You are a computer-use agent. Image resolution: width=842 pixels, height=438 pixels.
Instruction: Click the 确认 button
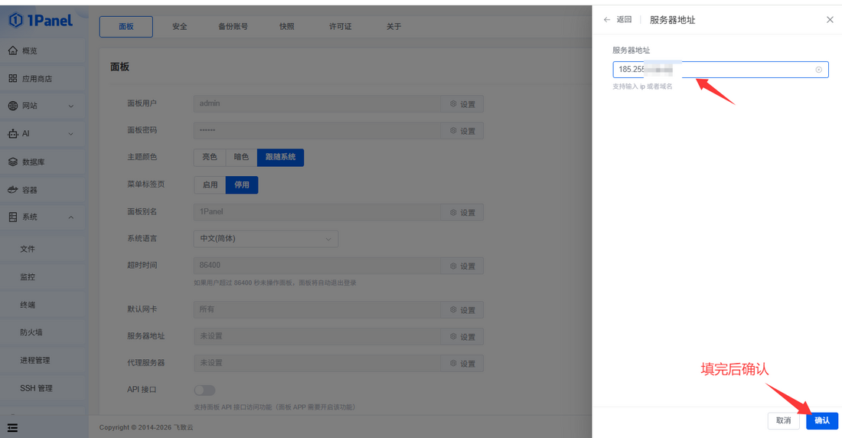821,420
